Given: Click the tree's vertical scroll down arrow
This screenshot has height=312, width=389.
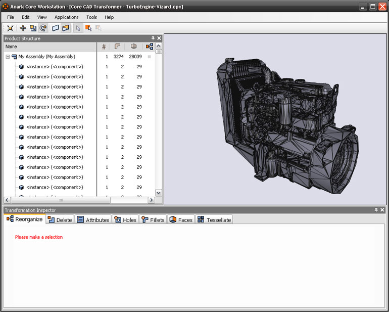Looking at the screenshot, I should [159, 193].
